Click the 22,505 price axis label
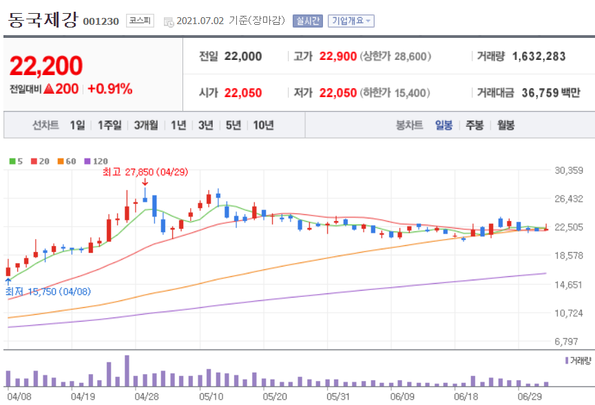This screenshot has height=405, width=595. (568, 227)
